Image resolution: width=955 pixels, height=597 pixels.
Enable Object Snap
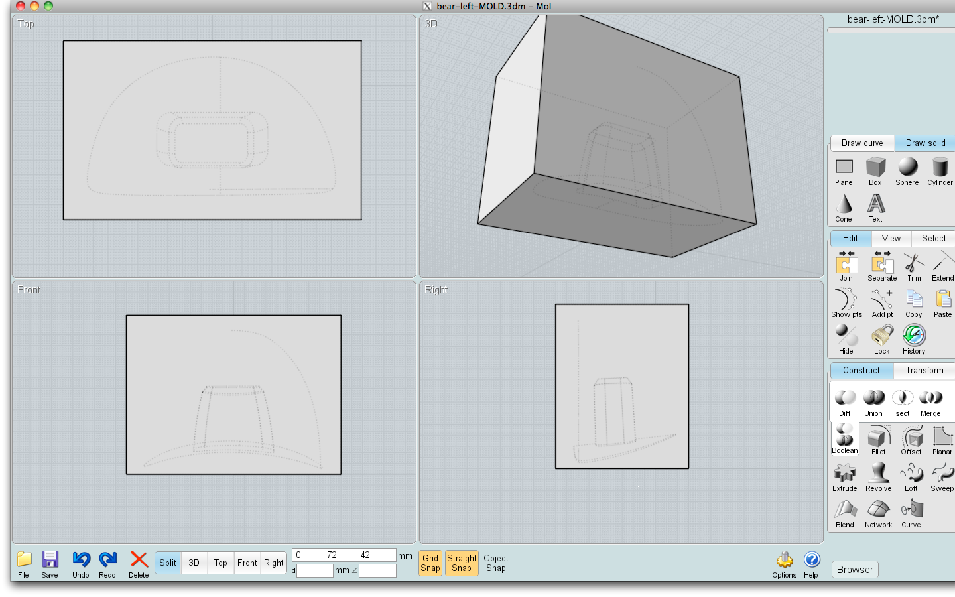point(496,563)
